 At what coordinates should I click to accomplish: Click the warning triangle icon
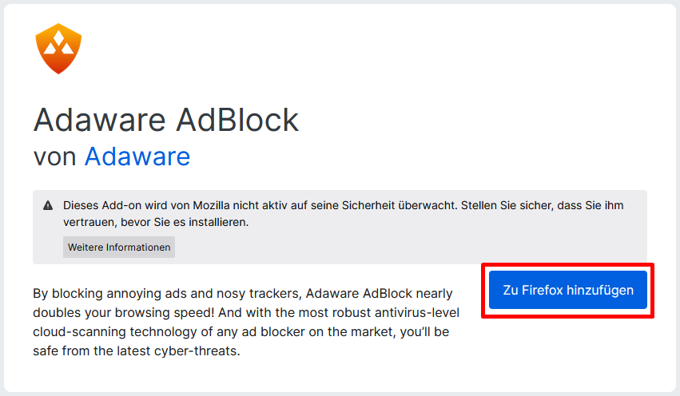(48, 205)
